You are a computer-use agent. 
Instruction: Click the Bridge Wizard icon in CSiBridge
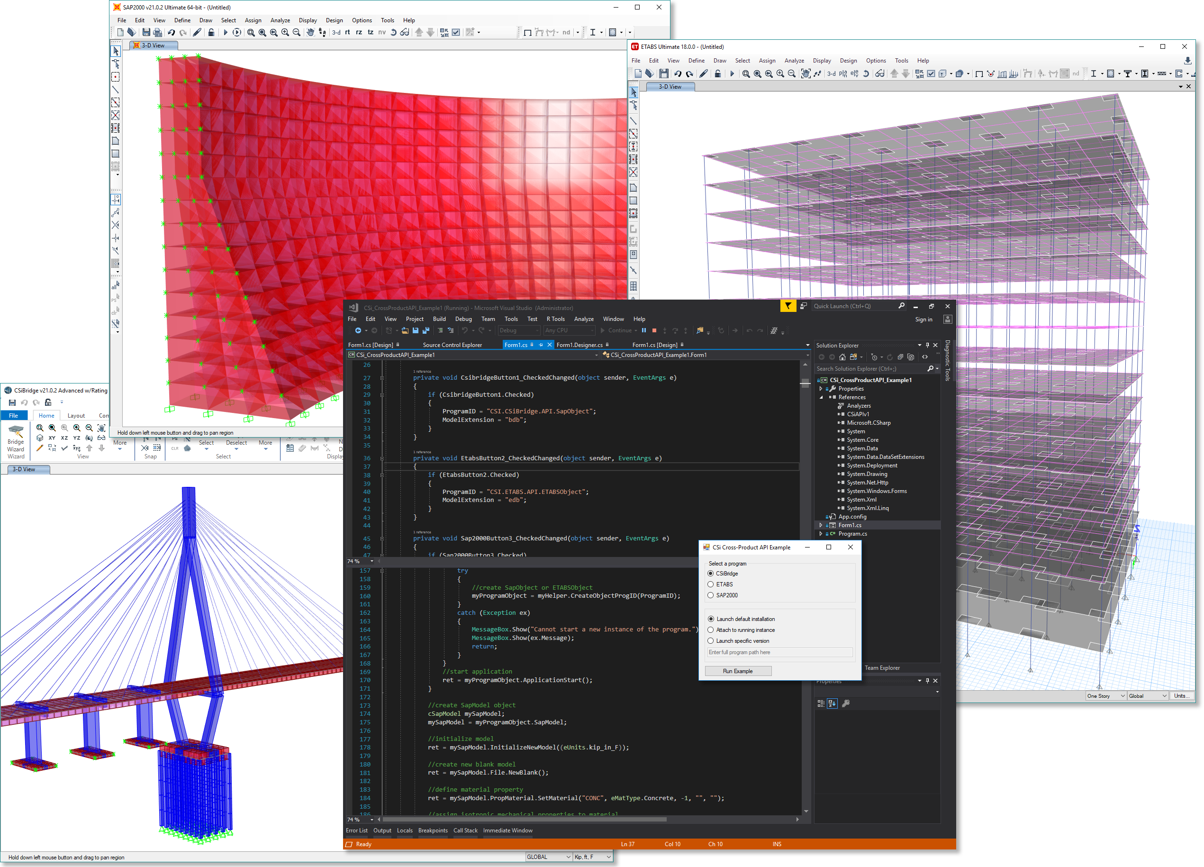coord(15,431)
